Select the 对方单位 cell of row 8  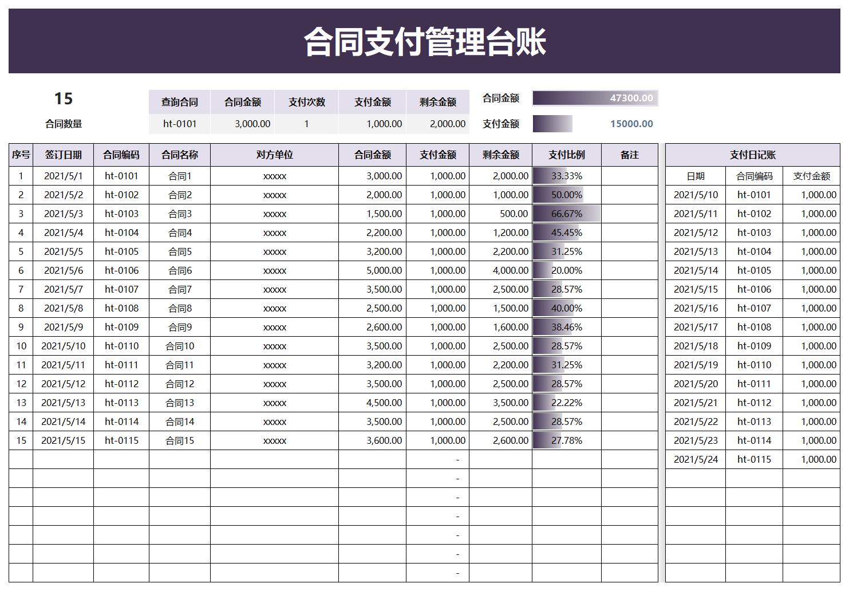coord(275,308)
